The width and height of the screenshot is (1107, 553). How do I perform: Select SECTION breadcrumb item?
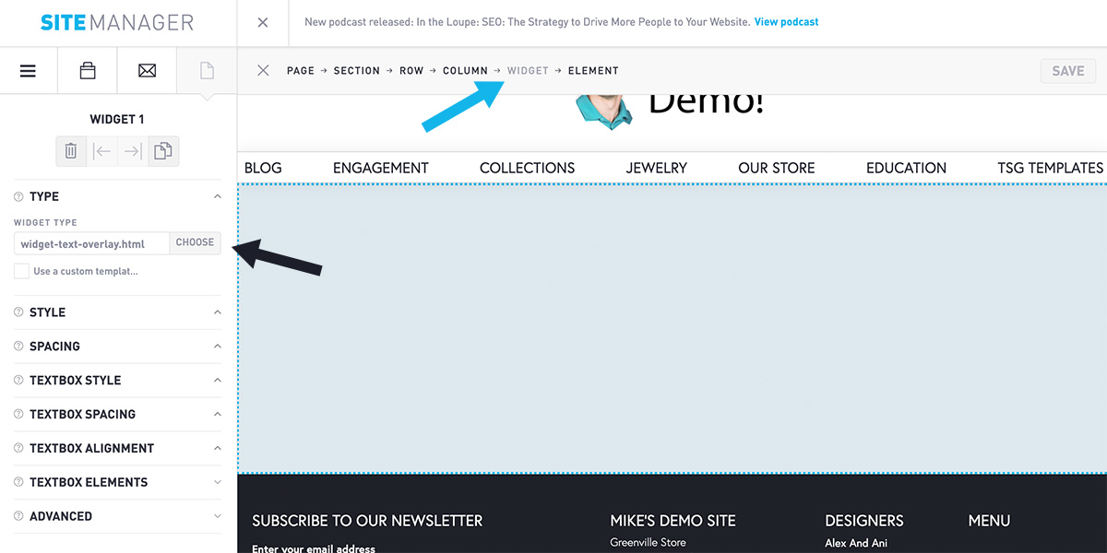point(356,71)
